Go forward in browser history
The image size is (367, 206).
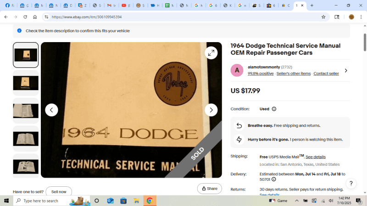click(16, 17)
